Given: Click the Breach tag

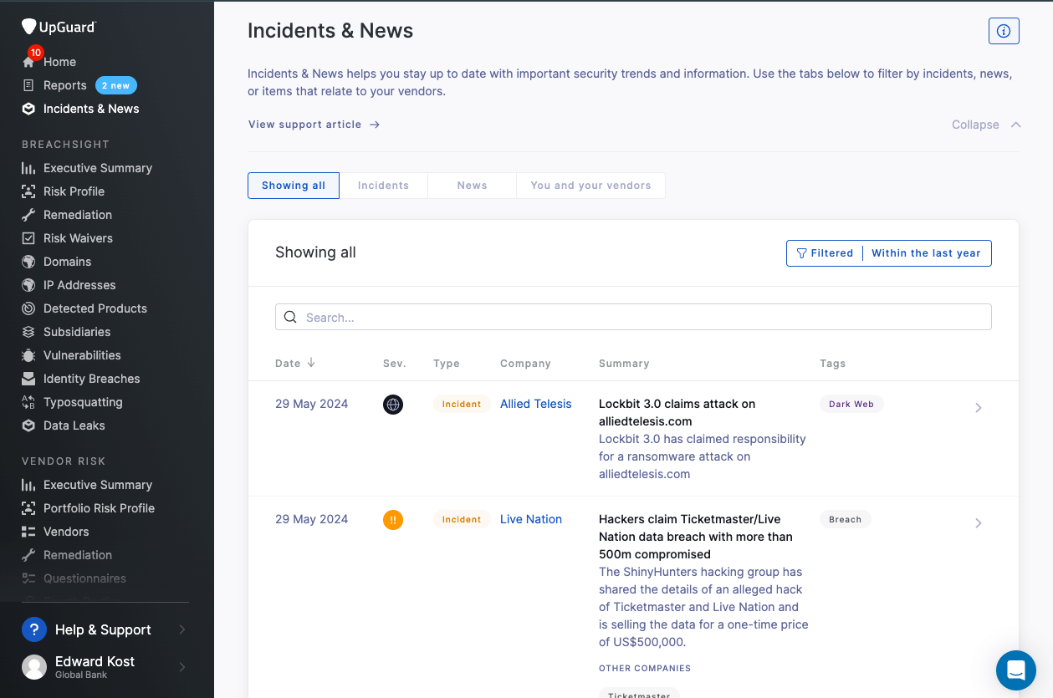Looking at the screenshot, I should [x=845, y=519].
